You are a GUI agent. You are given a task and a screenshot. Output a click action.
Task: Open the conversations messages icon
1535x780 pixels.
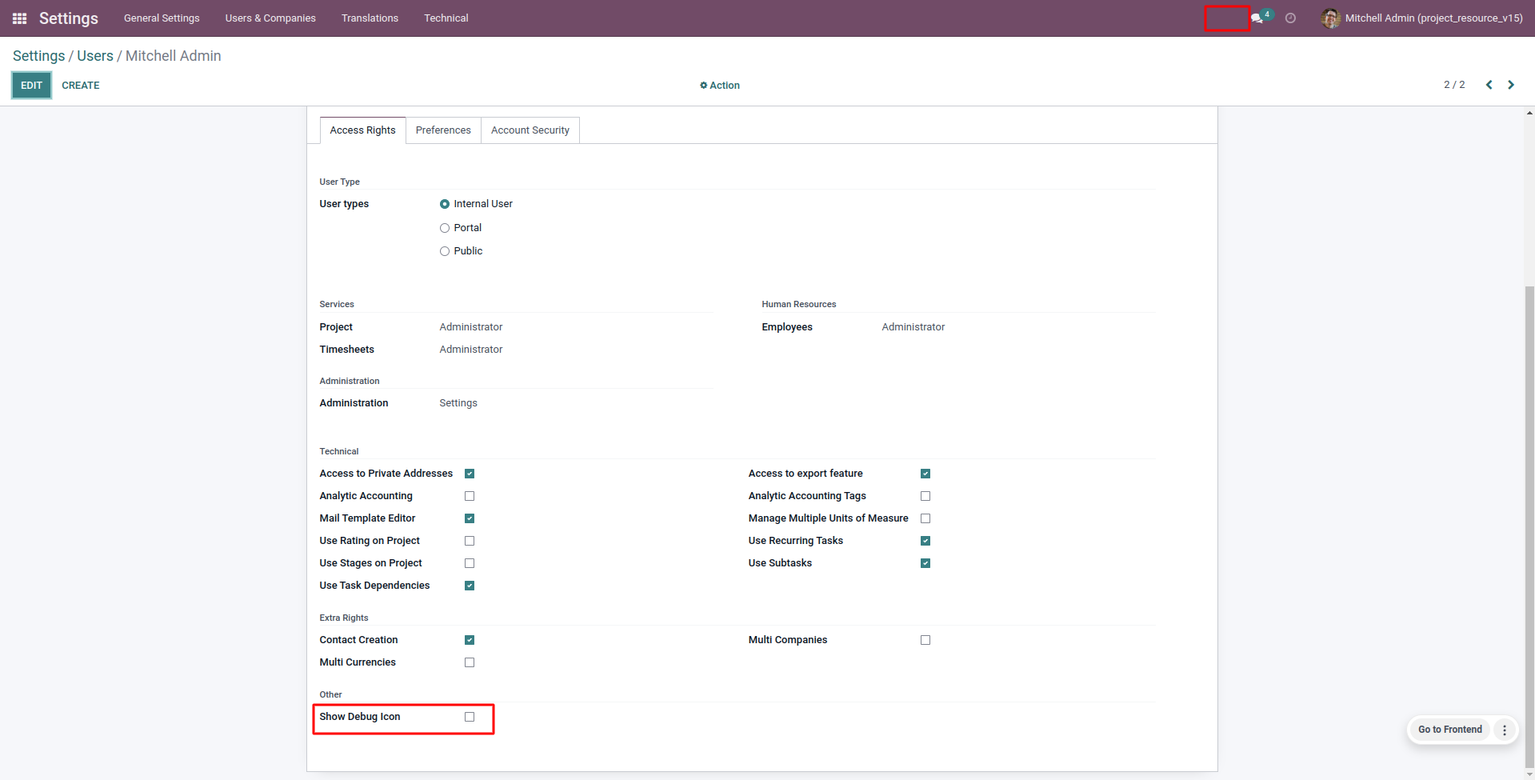[x=1257, y=18]
